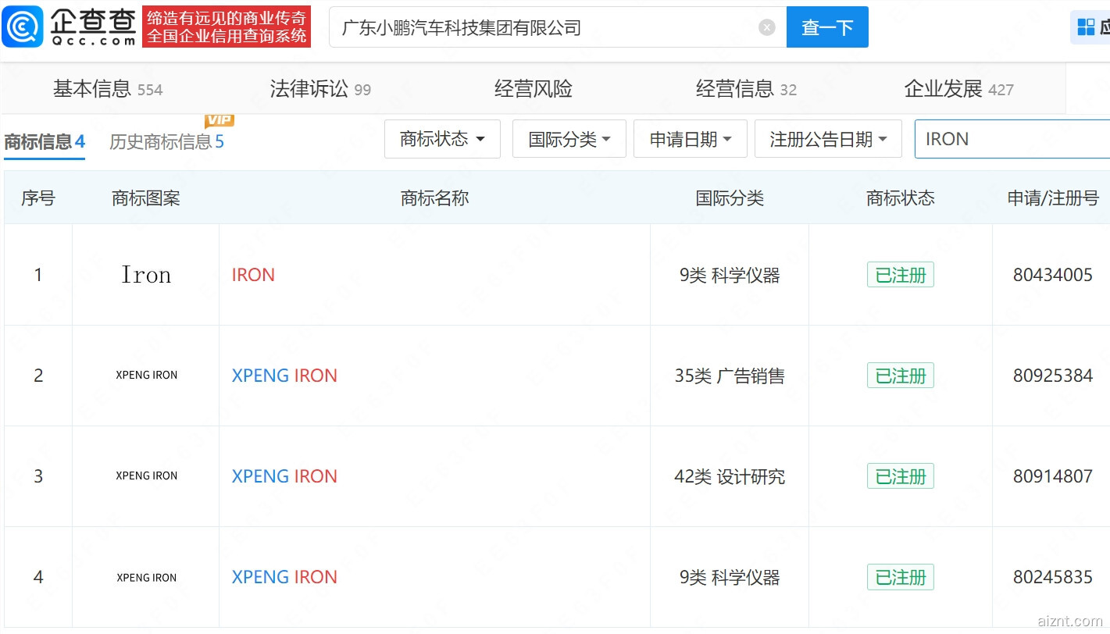Click the 42类 设计研究 cell
1110x634 pixels.
point(730,476)
